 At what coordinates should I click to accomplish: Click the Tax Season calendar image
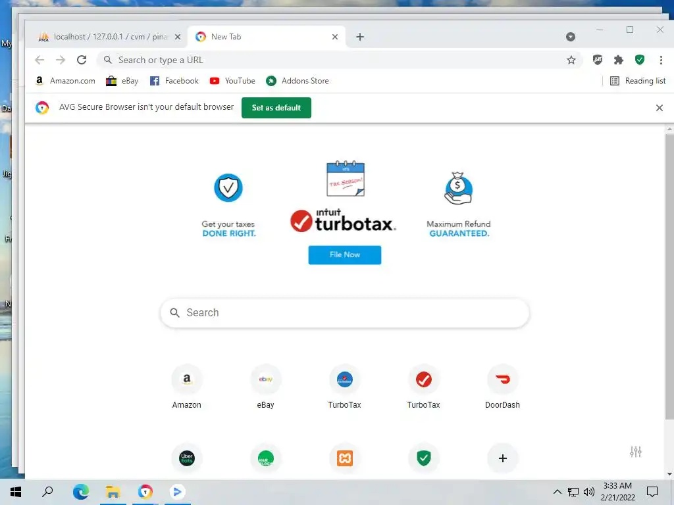pos(346,179)
